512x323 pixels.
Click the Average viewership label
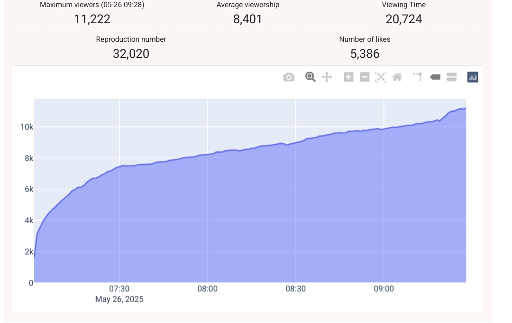click(248, 5)
